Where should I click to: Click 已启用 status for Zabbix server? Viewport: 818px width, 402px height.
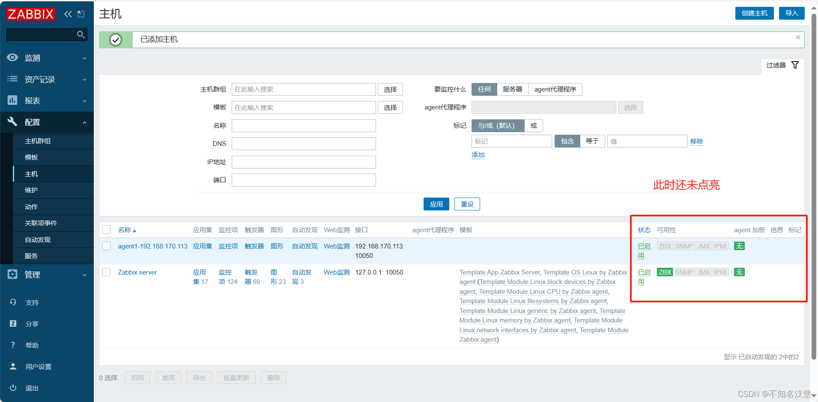coord(644,277)
